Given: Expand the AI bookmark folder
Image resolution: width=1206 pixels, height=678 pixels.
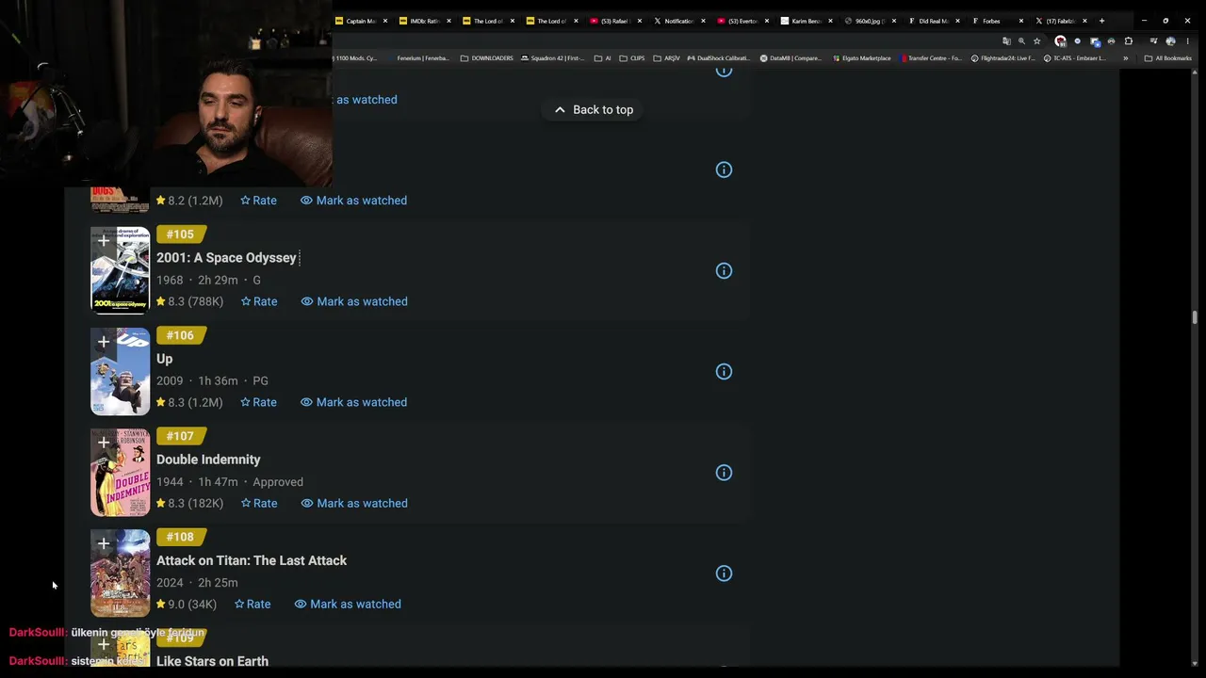Looking at the screenshot, I should coord(602,58).
